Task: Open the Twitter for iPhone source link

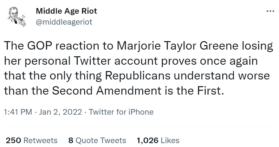Action: click(x=121, y=112)
